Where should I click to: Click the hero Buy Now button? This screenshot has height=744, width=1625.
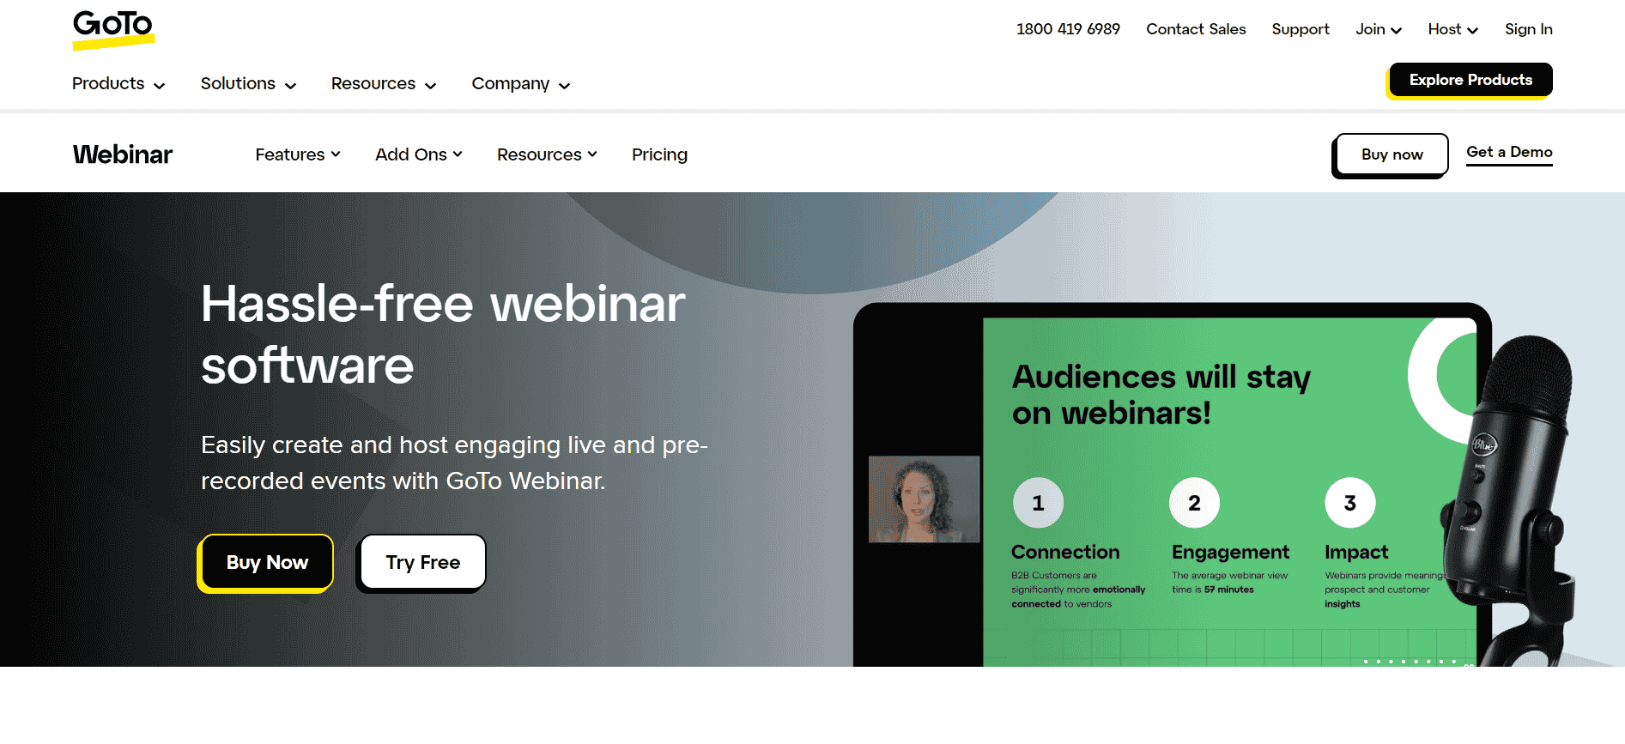point(267,562)
